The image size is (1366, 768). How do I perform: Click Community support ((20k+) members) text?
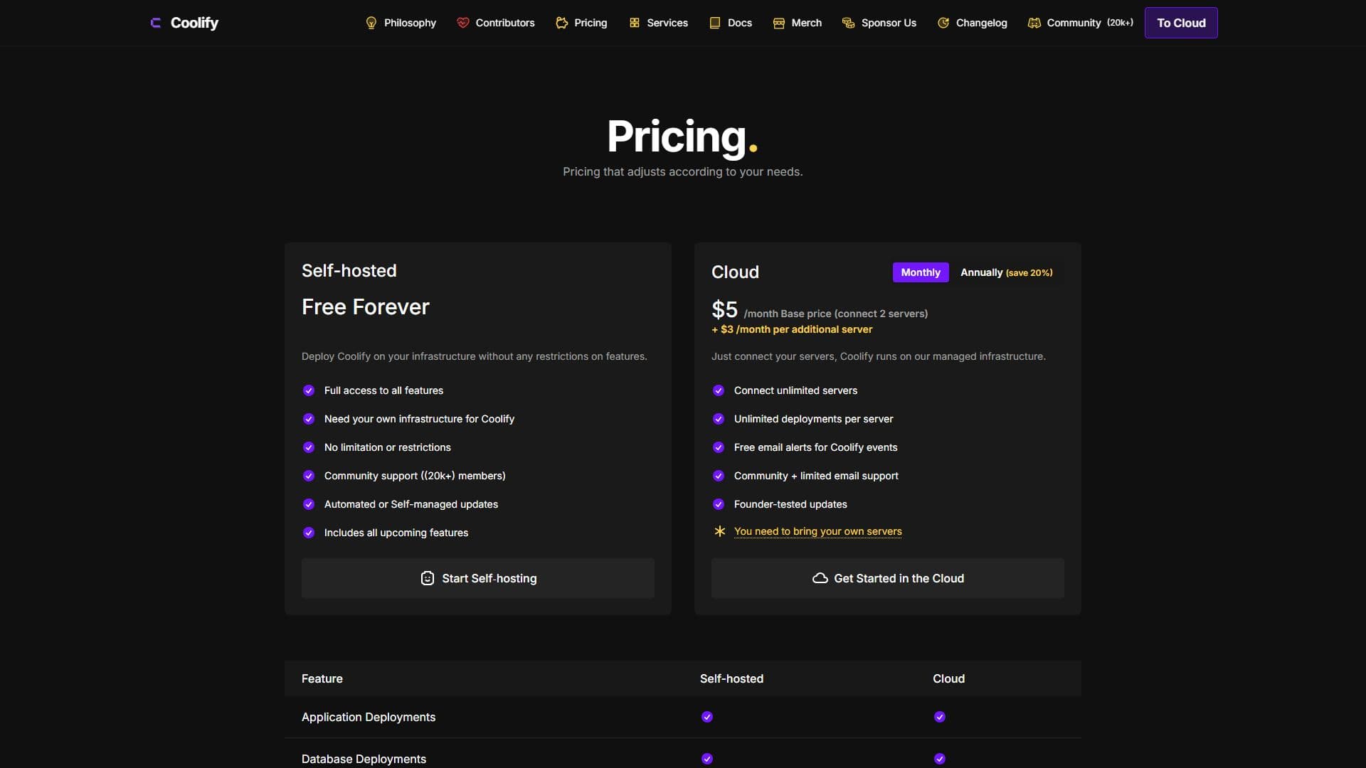click(415, 476)
